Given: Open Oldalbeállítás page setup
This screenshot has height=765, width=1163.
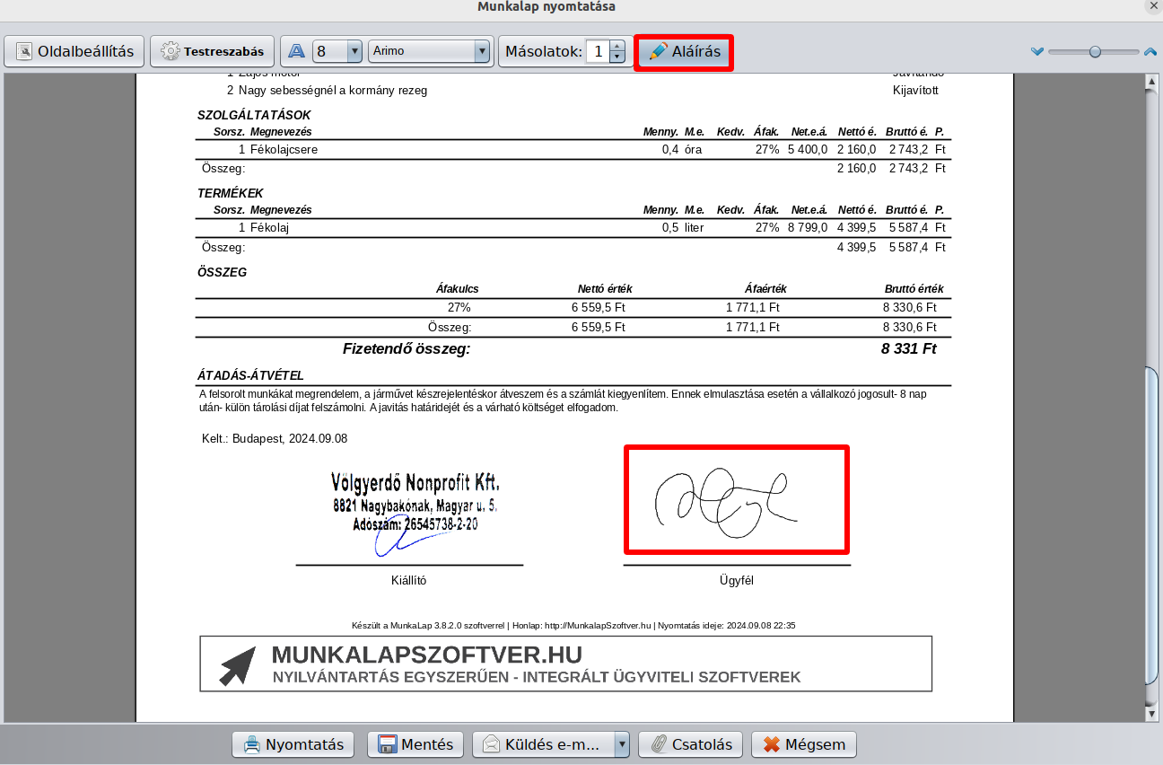Looking at the screenshot, I should pos(74,52).
